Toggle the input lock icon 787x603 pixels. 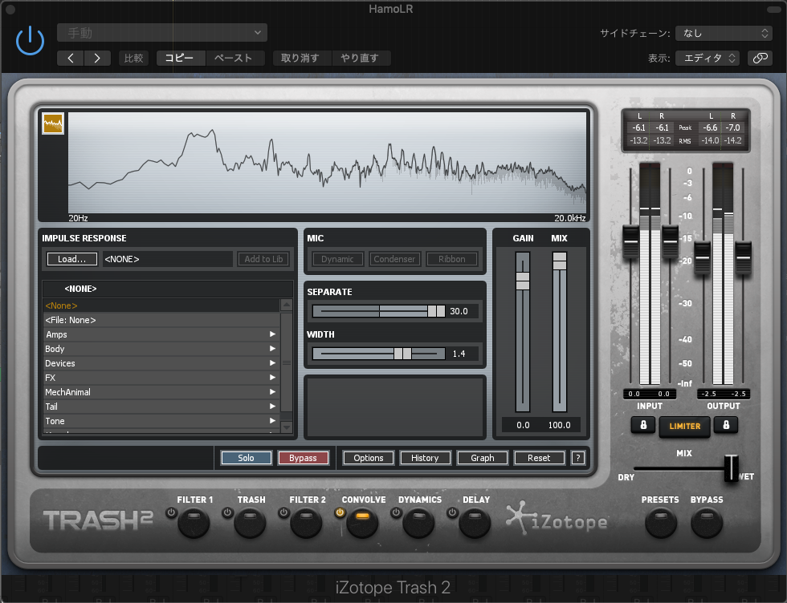pos(643,425)
